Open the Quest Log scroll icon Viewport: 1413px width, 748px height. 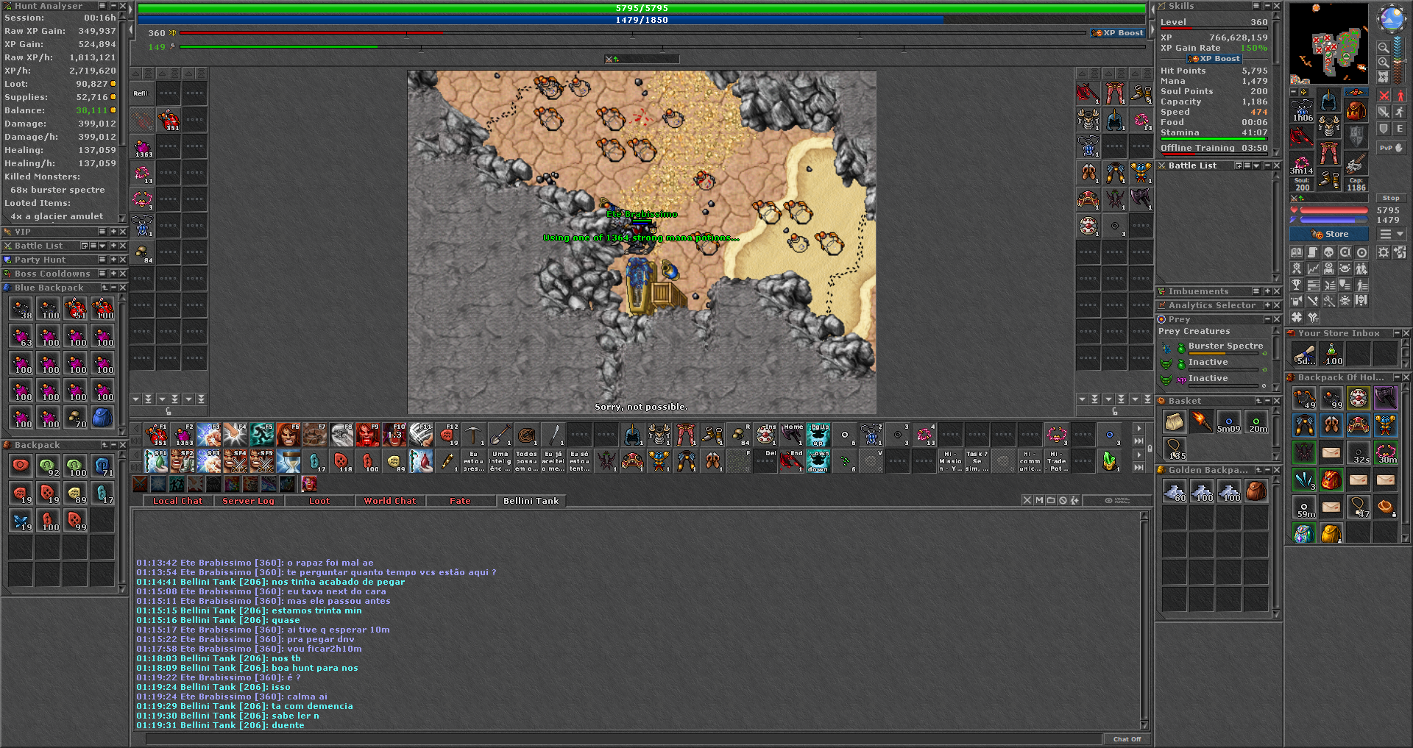tap(1313, 252)
